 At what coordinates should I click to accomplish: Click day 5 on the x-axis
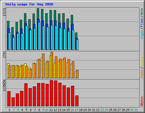point(26,110)
